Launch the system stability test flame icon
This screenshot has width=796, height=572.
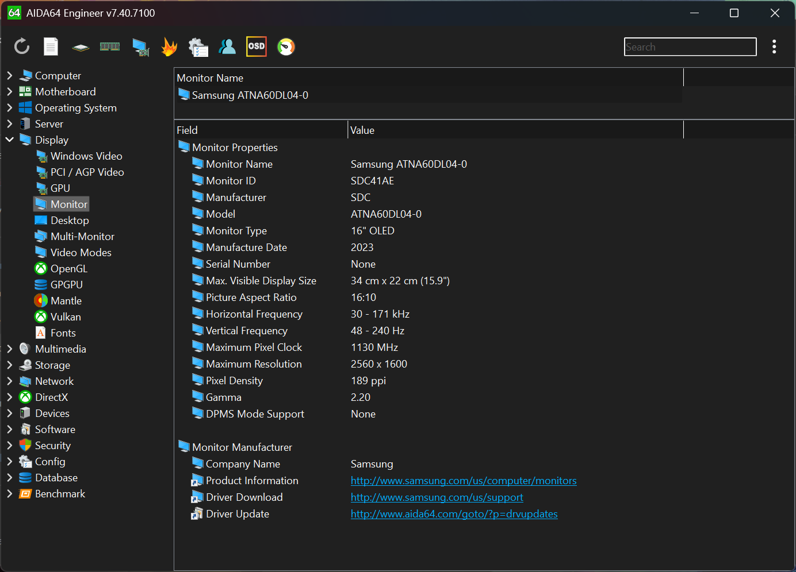point(169,47)
